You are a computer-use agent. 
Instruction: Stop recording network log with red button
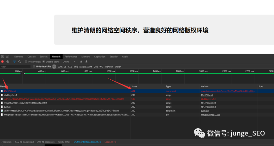tap(3, 62)
